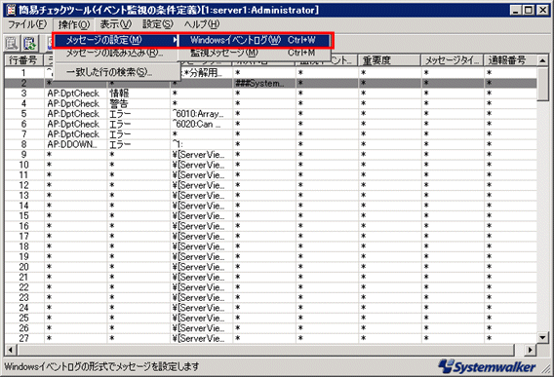Open the 表示(V) menu

(x=115, y=24)
